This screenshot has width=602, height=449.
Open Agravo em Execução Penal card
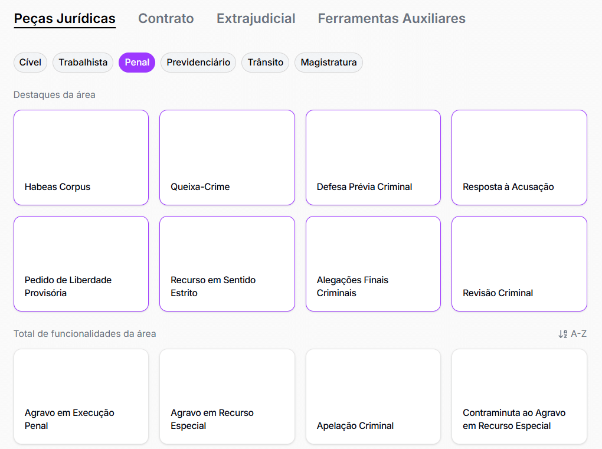(x=81, y=396)
